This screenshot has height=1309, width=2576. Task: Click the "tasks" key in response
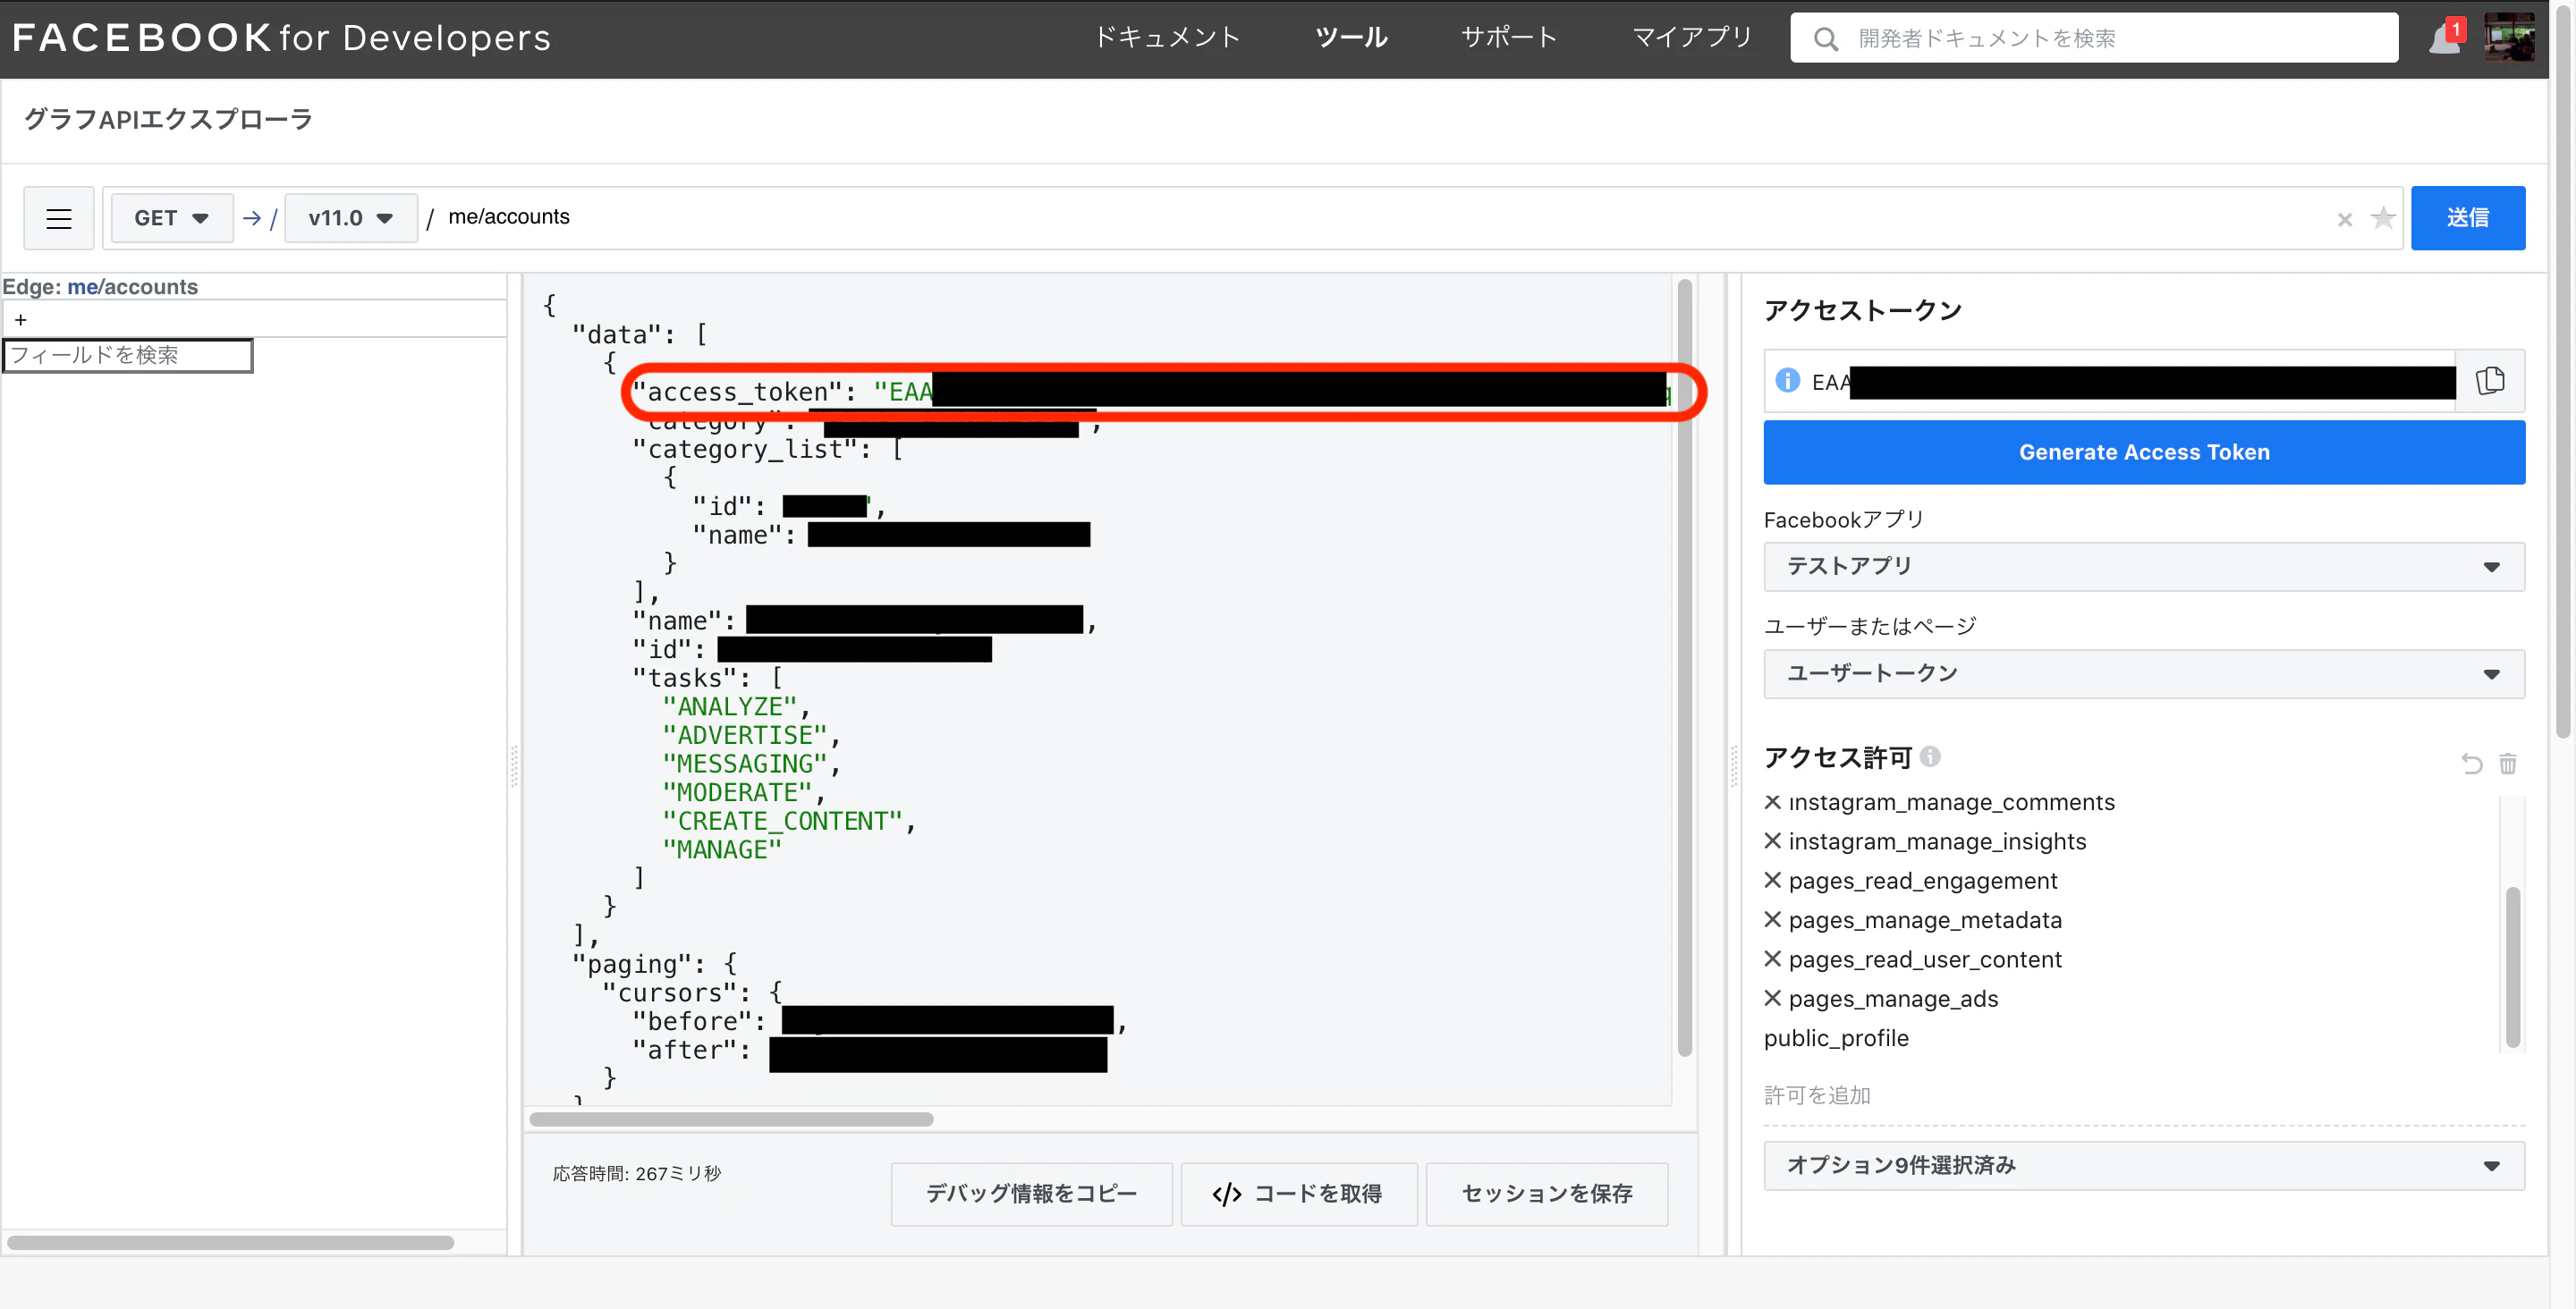[684, 678]
